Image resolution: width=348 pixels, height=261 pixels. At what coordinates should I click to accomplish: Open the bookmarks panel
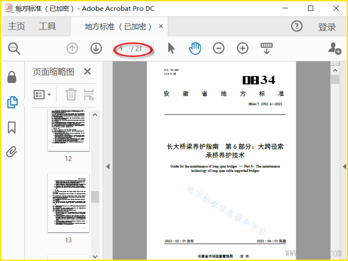pyautogui.click(x=12, y=127)
